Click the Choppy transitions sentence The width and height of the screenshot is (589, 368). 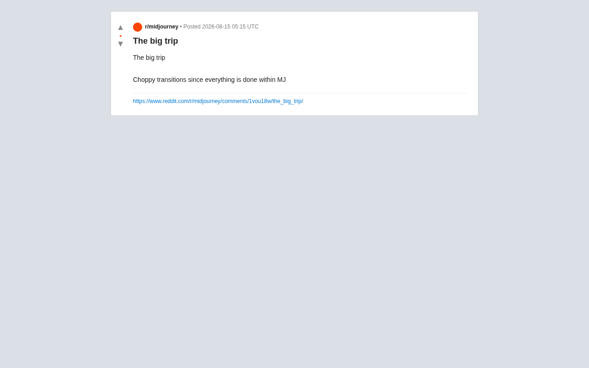point(209,80)
